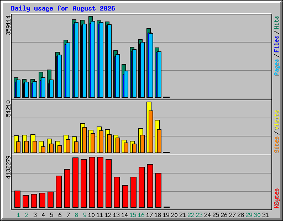Click the orange Sites bar for day 17
283x221 pixels.
coord(151,131)
